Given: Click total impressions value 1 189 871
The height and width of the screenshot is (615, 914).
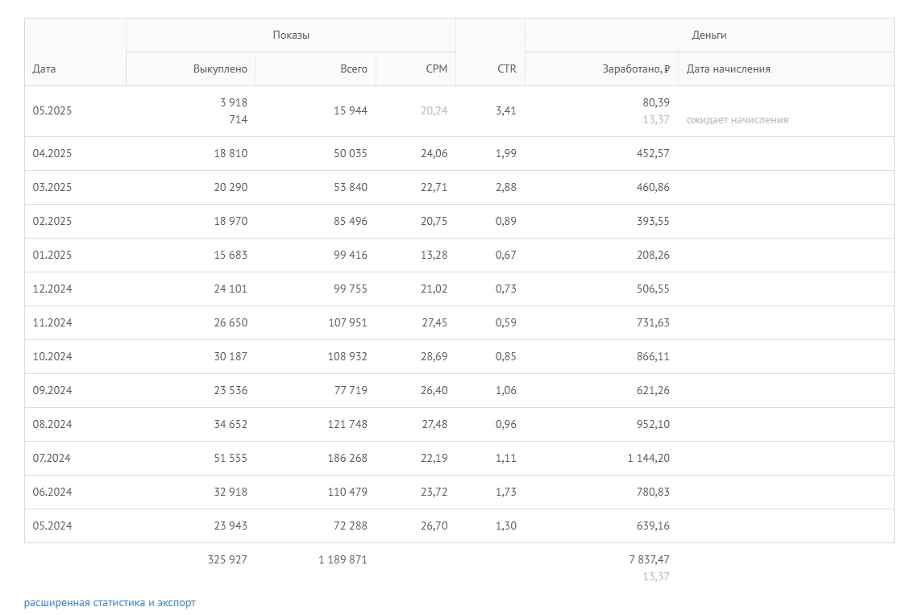Looking at the screenshot, I should (343, 559).
